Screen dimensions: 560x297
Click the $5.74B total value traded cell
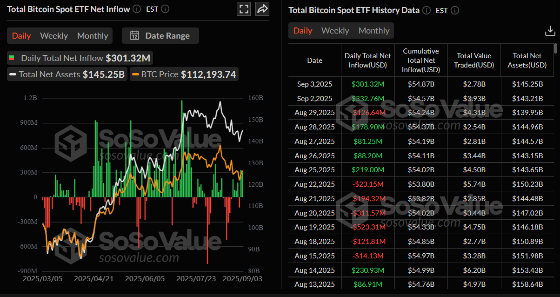(474, 184)
